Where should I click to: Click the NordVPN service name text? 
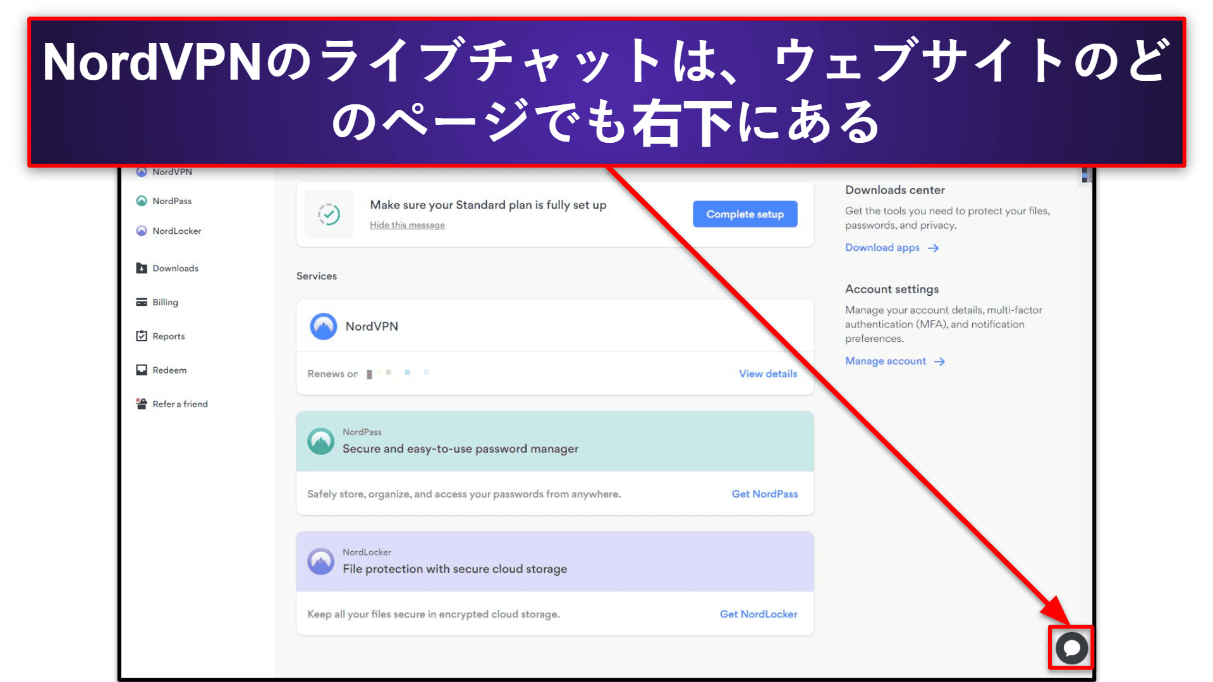tap(372, 326)
